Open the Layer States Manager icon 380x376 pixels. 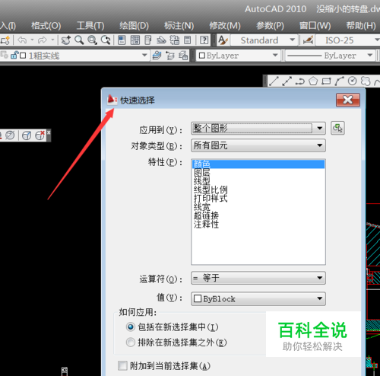coord(183,56)
